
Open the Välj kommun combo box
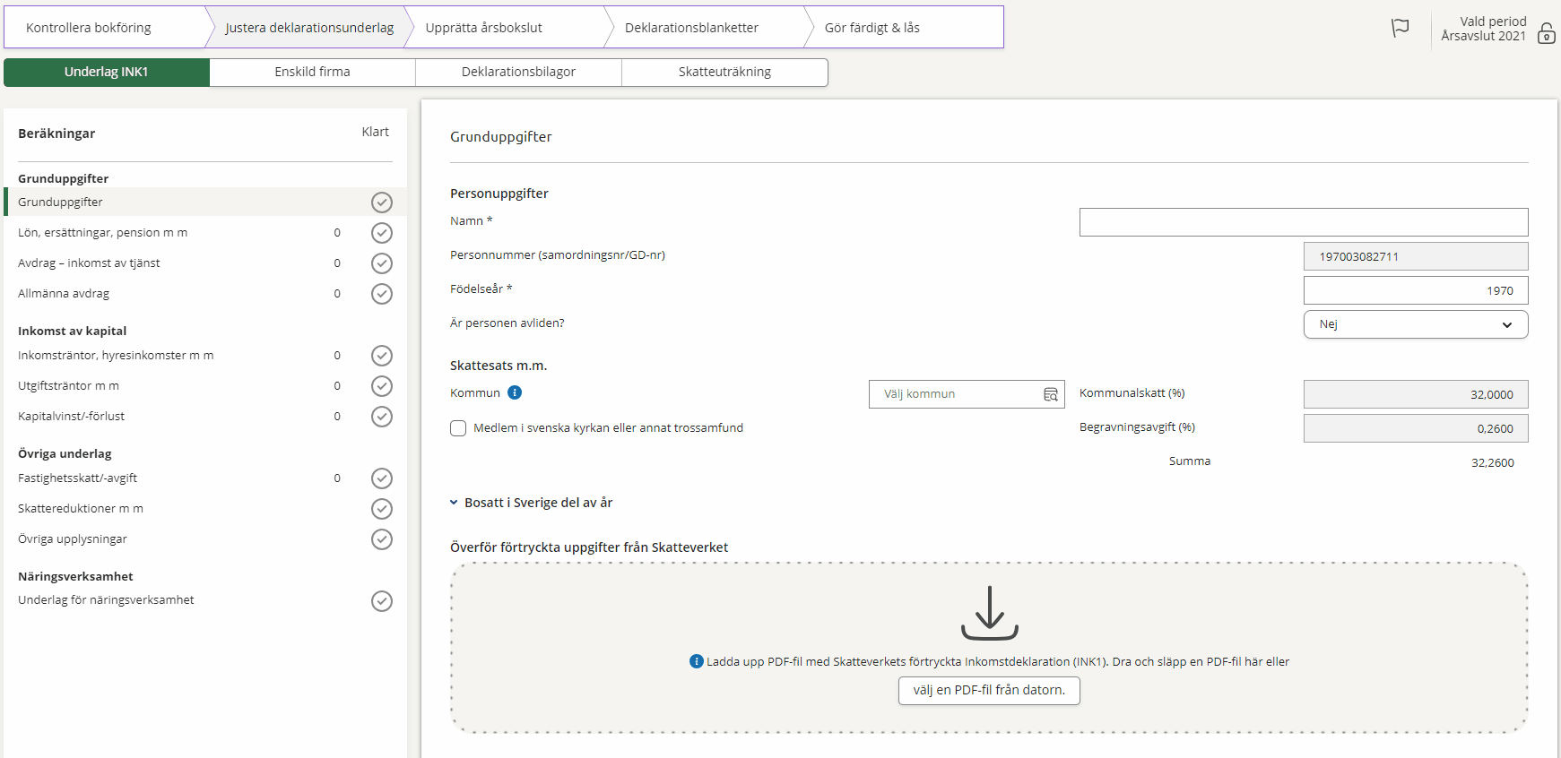tap(955, 394)
